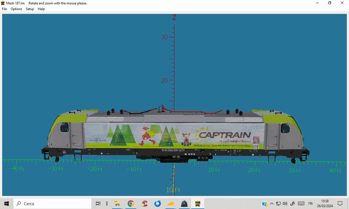The image size is (349, 209).
Task: Click the '20 ft' ruler label
Action: (x=254, y=170)
